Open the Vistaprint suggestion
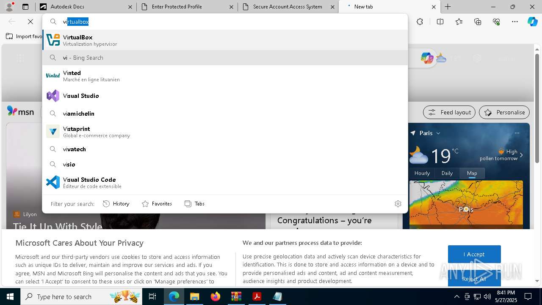Image resolution: width=542 pixels, height=305 pixels. (x=225, y=132)
